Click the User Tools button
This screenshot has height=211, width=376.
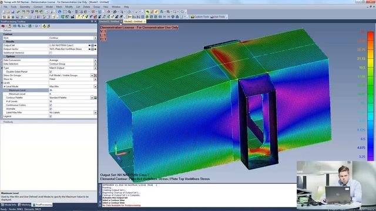217,17
